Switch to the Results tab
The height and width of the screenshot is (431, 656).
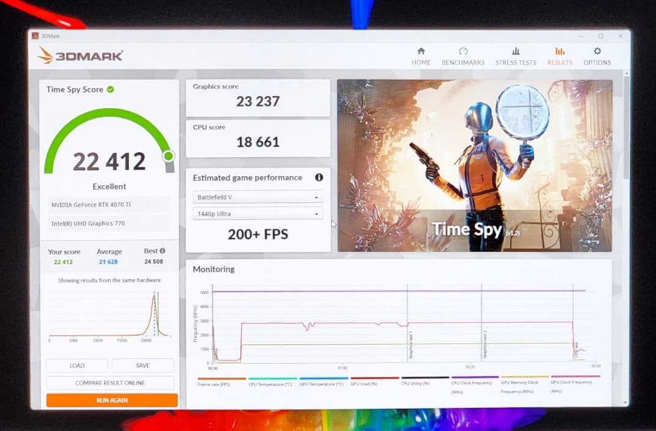pos(560,56)
